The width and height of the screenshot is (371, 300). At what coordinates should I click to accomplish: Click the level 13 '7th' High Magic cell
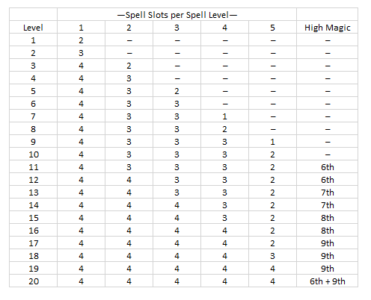(x=328, y=193)
